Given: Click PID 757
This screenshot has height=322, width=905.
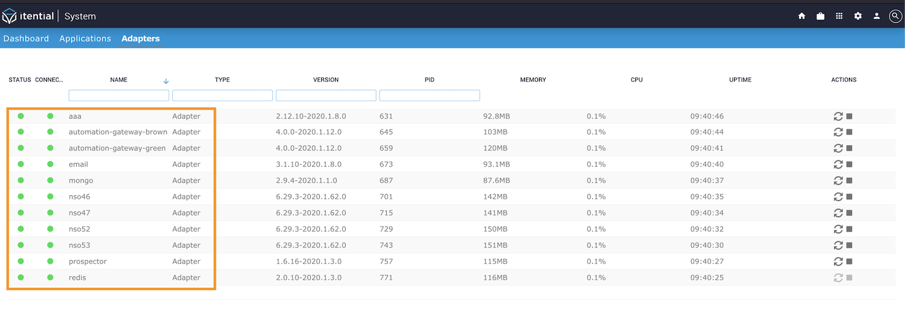Looking at the screenshot, I should [386, 261].
